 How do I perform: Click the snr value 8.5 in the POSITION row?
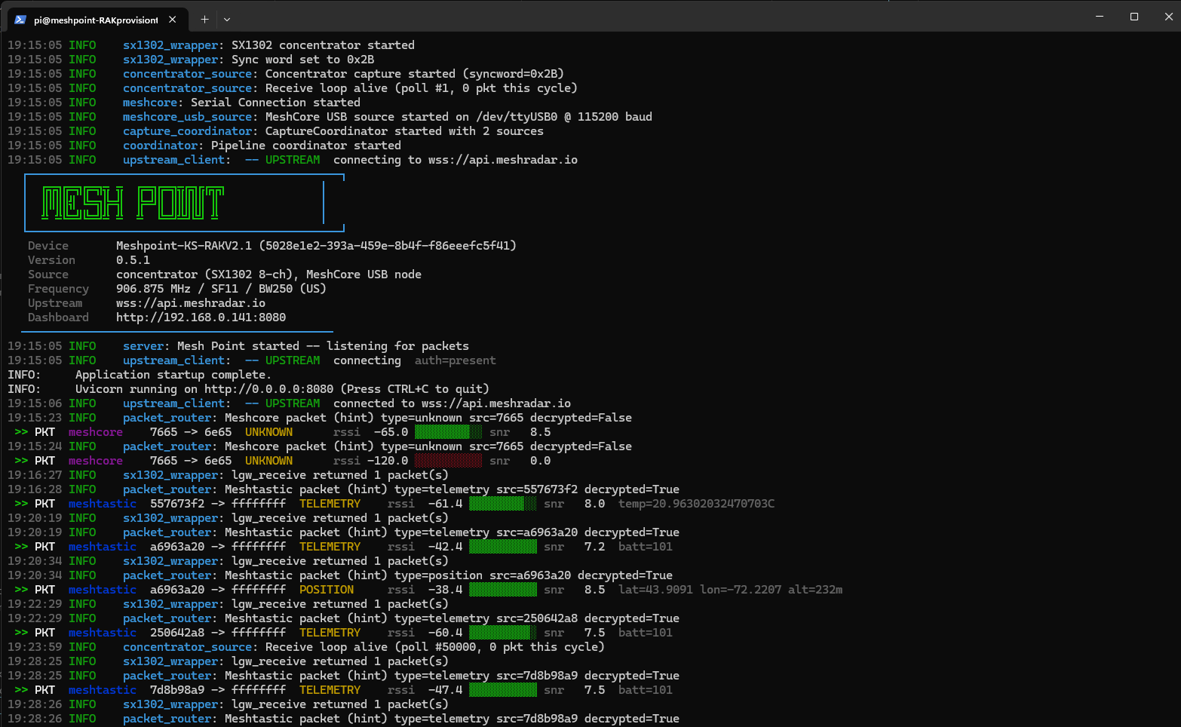pos(595,590)
